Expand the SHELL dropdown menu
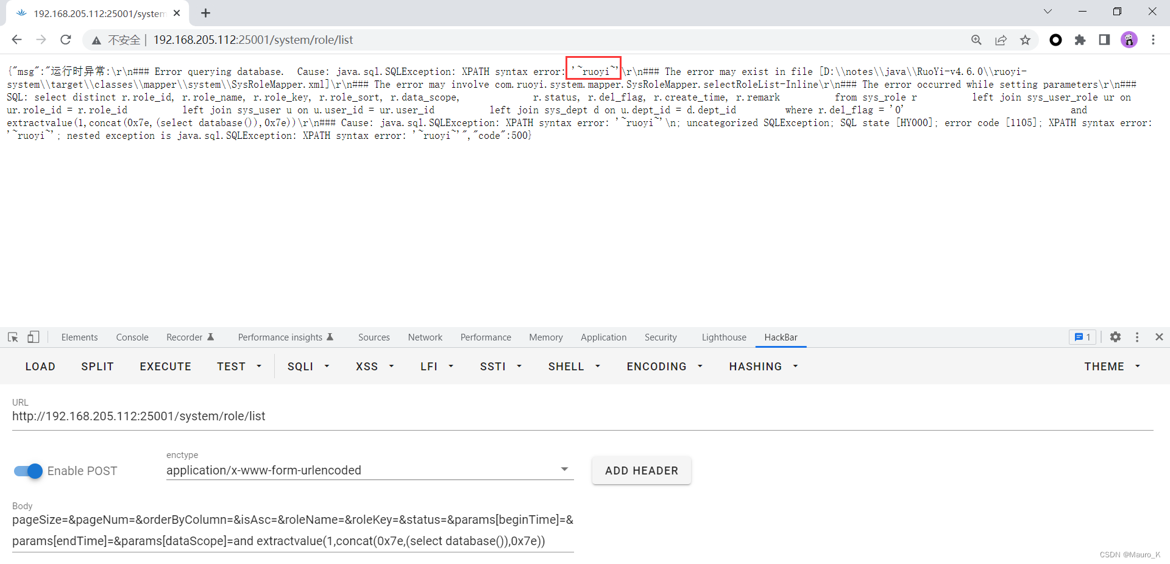Screen dimensions: 1170x564 tap(574, 366)
